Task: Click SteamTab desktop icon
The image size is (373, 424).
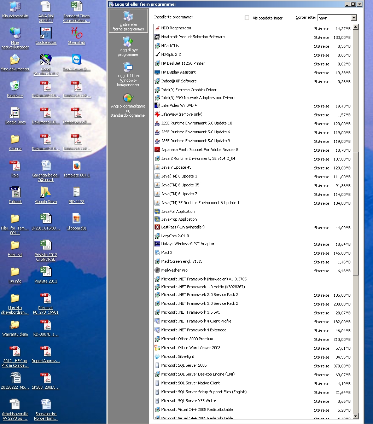Action: click(x=76, y=36)
